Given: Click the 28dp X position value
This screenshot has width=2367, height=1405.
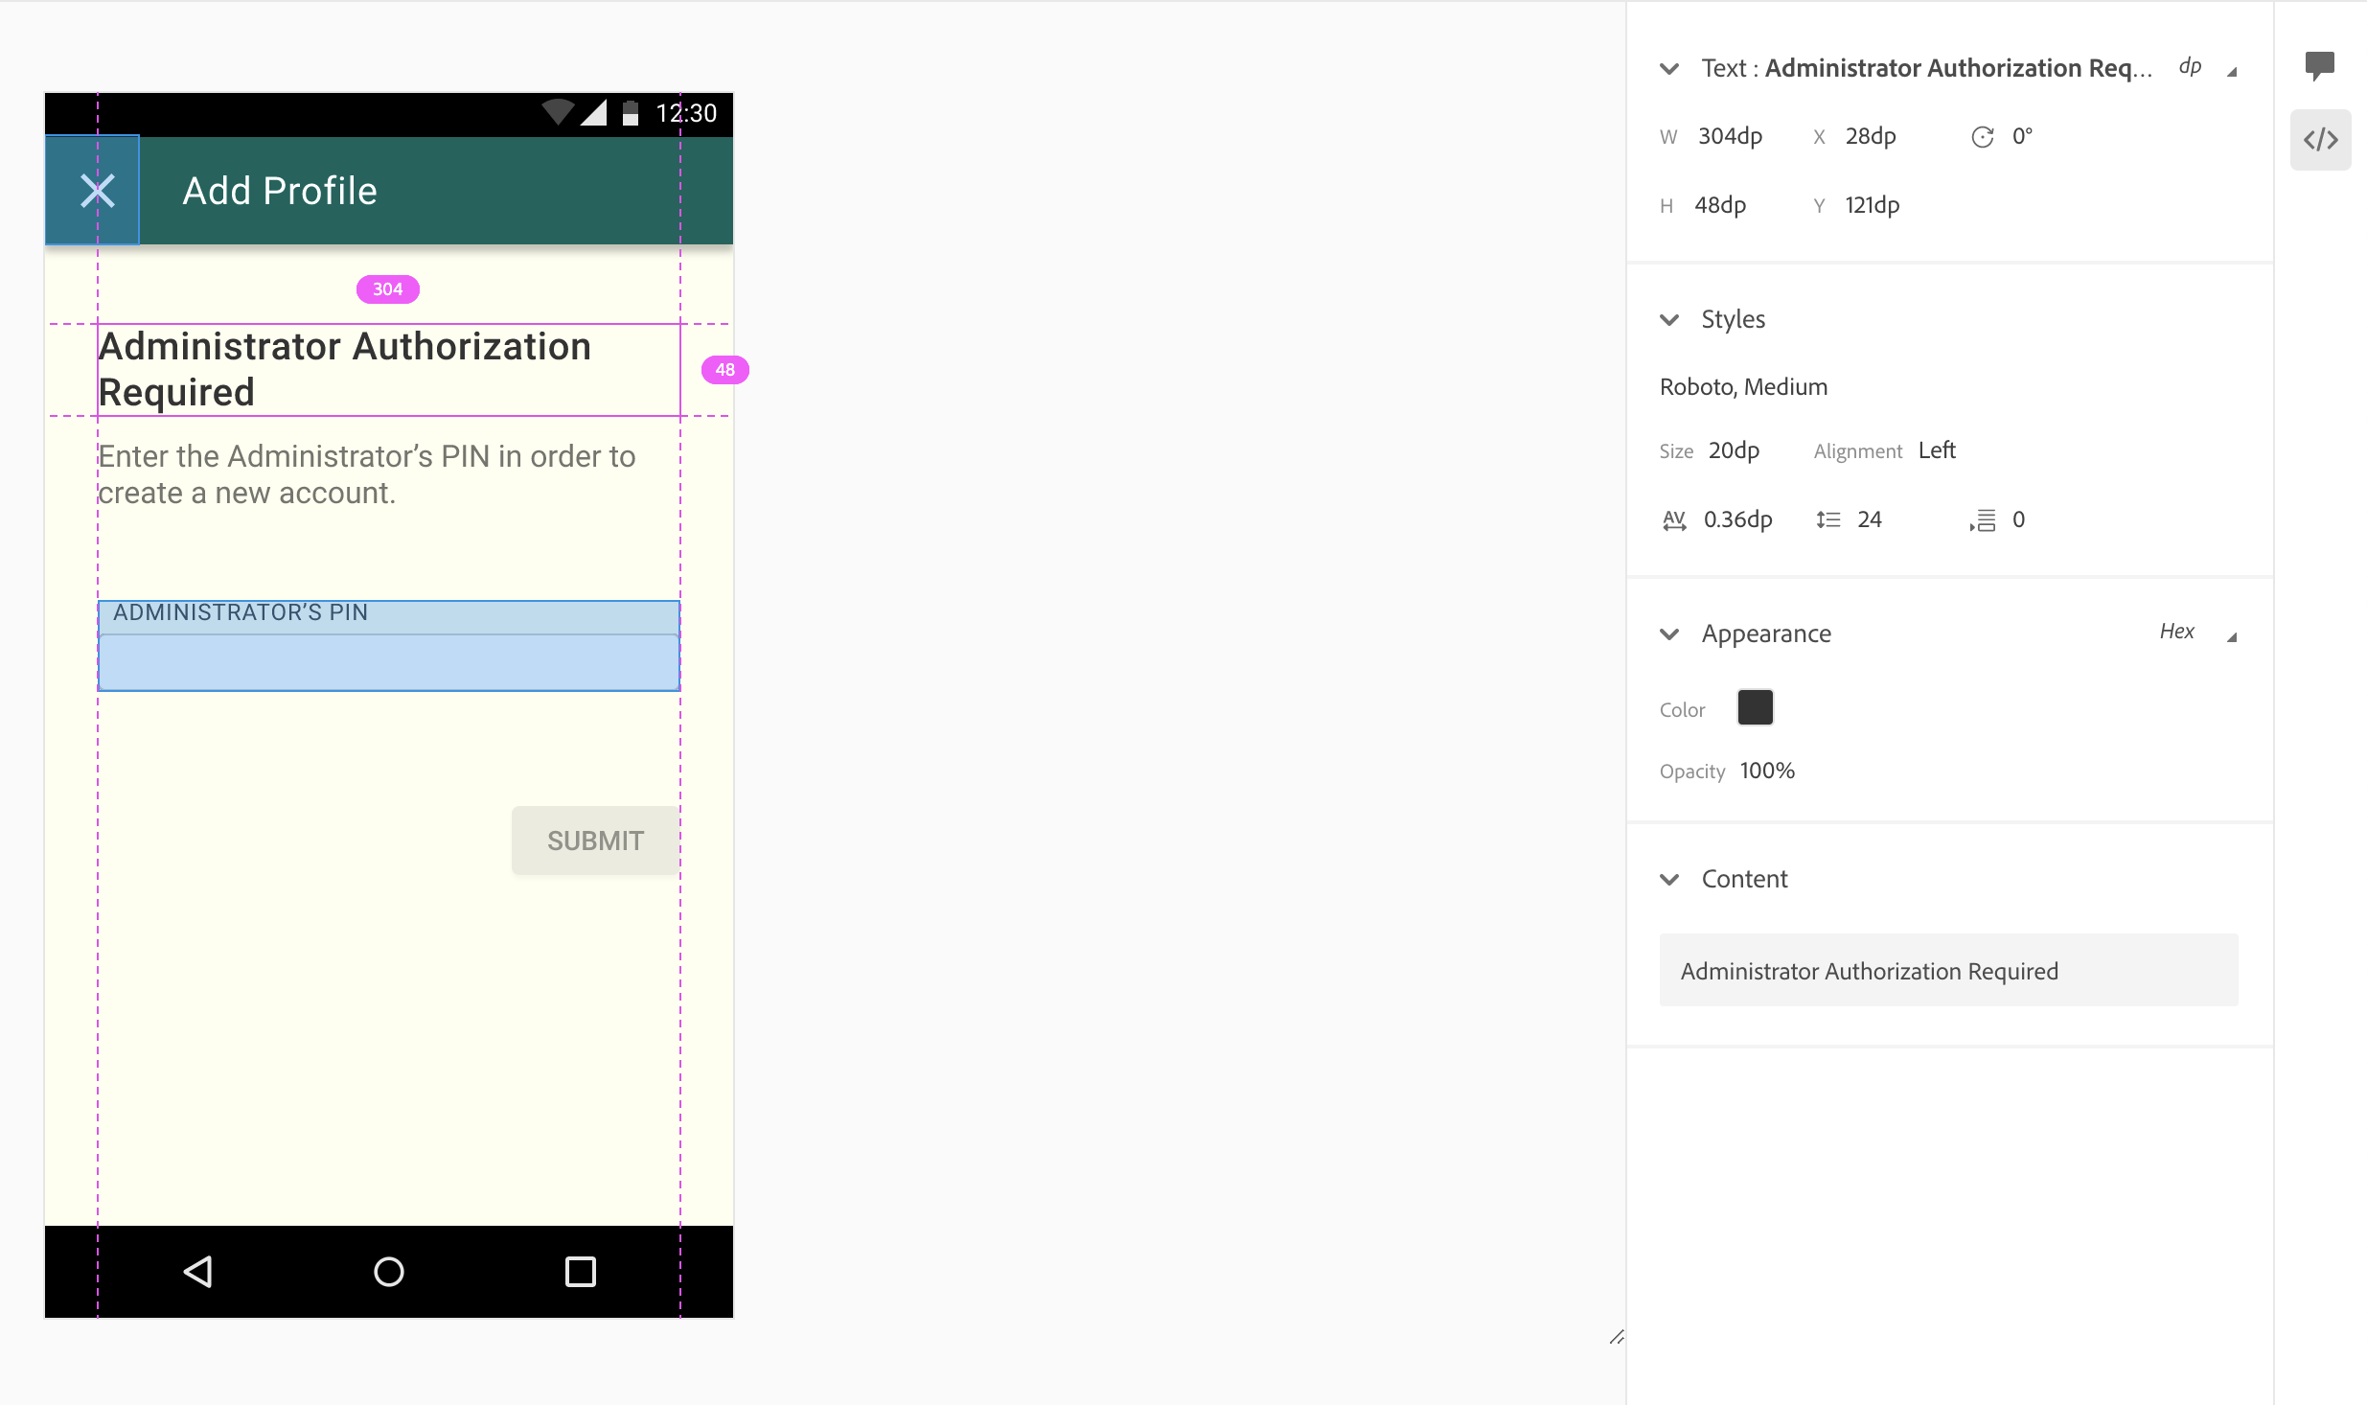Looking at the screenshot, I should 1871,136.
